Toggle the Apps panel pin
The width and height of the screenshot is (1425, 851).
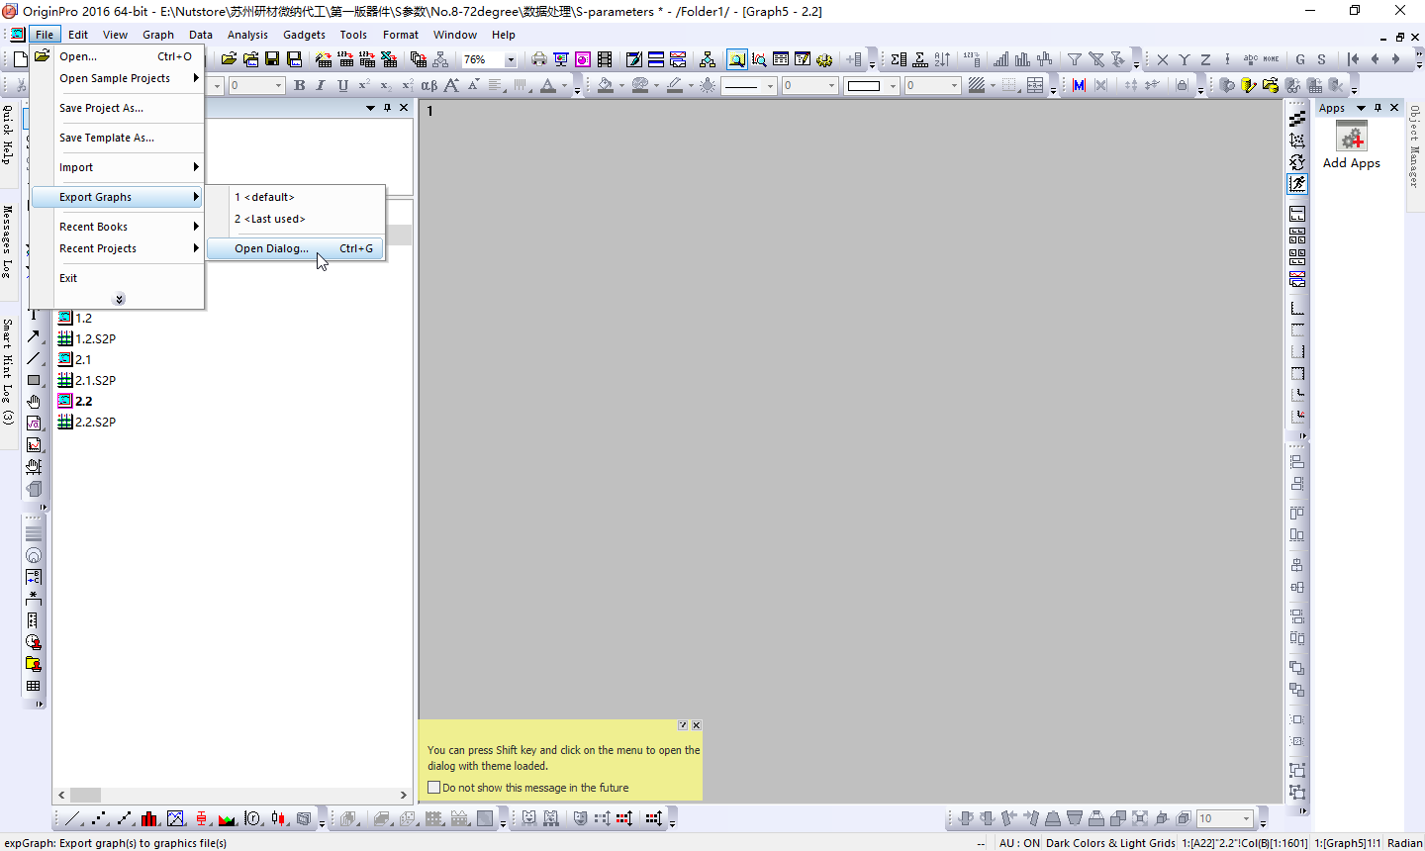pos(1377,108)
